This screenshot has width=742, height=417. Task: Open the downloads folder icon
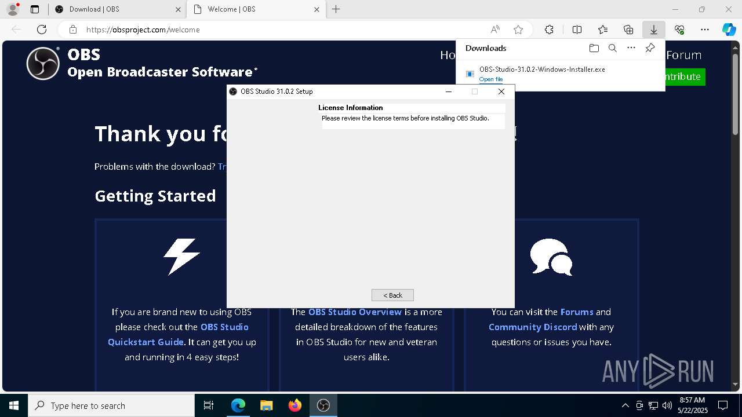[x=594, y=48]
